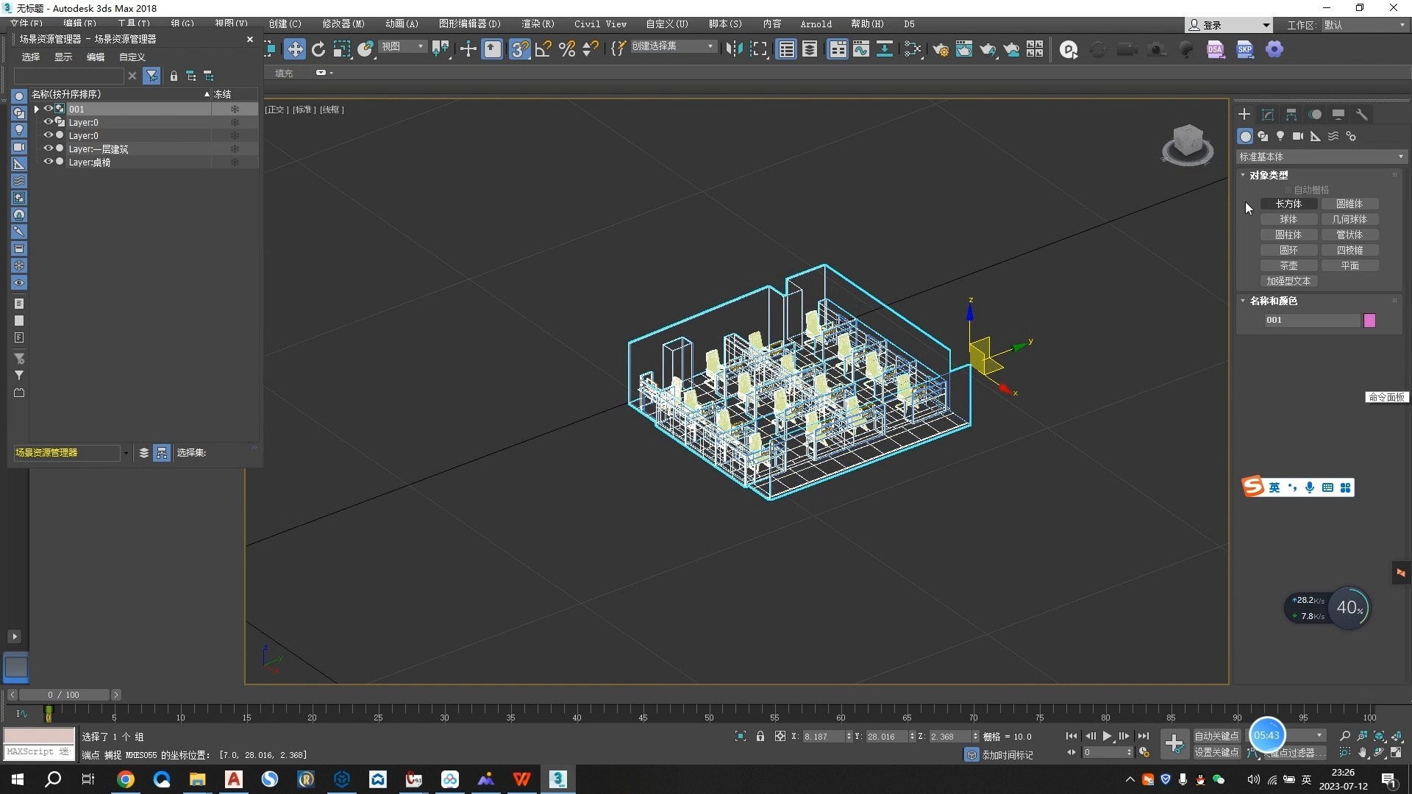The width and height of the screenshot is (1412, 794).
Task: Toggle the 3D Snaps toggle icon
Action: (x=520, y=49)
